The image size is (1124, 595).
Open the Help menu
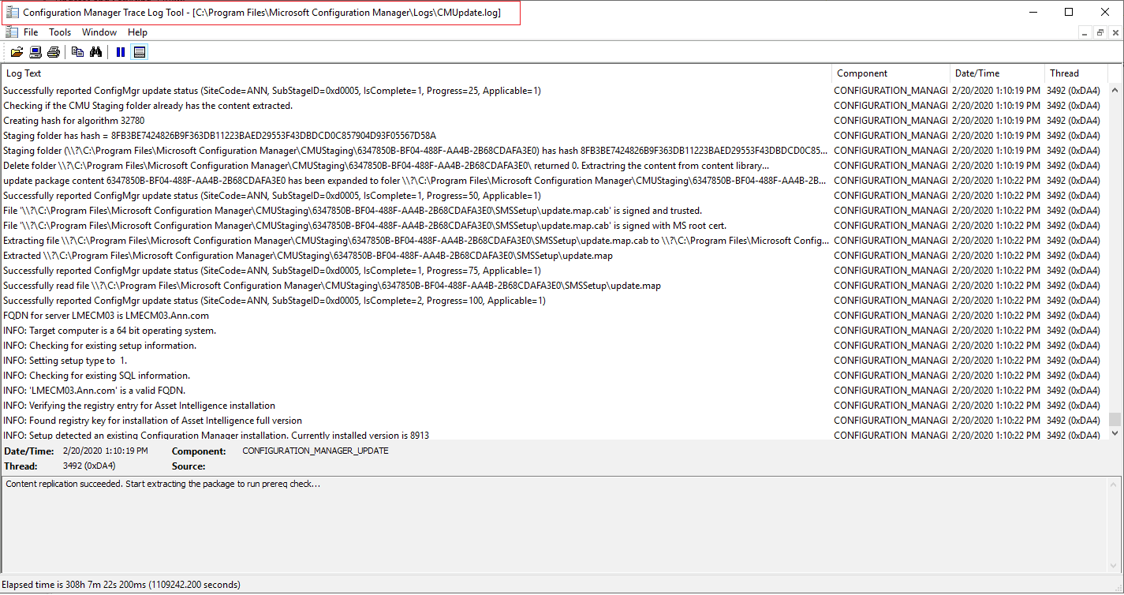point(138,32)
